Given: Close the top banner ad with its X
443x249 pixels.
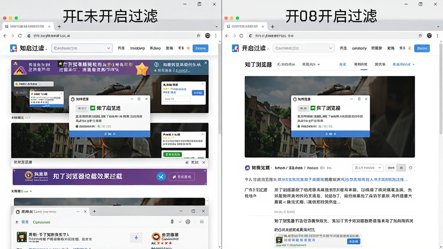Looking at the screenshot, I should [x=205, y=63].
